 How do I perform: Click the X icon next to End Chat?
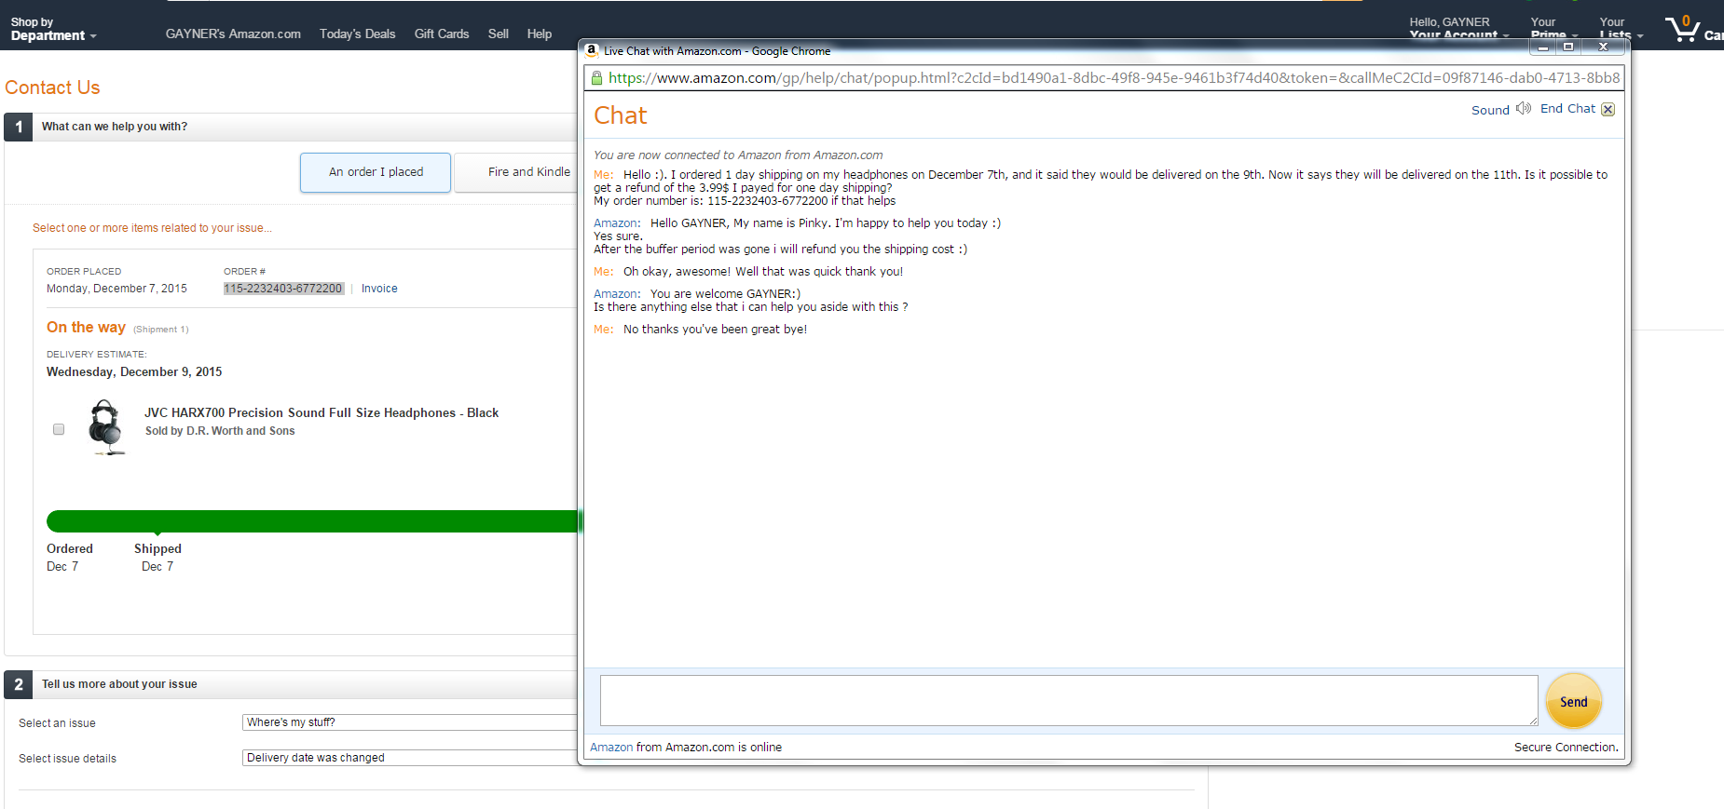pos(1608,110)
